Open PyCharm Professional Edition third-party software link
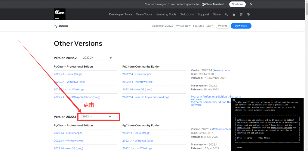Image resolution: width=308 pixels, height=151 pixels. click(216, 98)
